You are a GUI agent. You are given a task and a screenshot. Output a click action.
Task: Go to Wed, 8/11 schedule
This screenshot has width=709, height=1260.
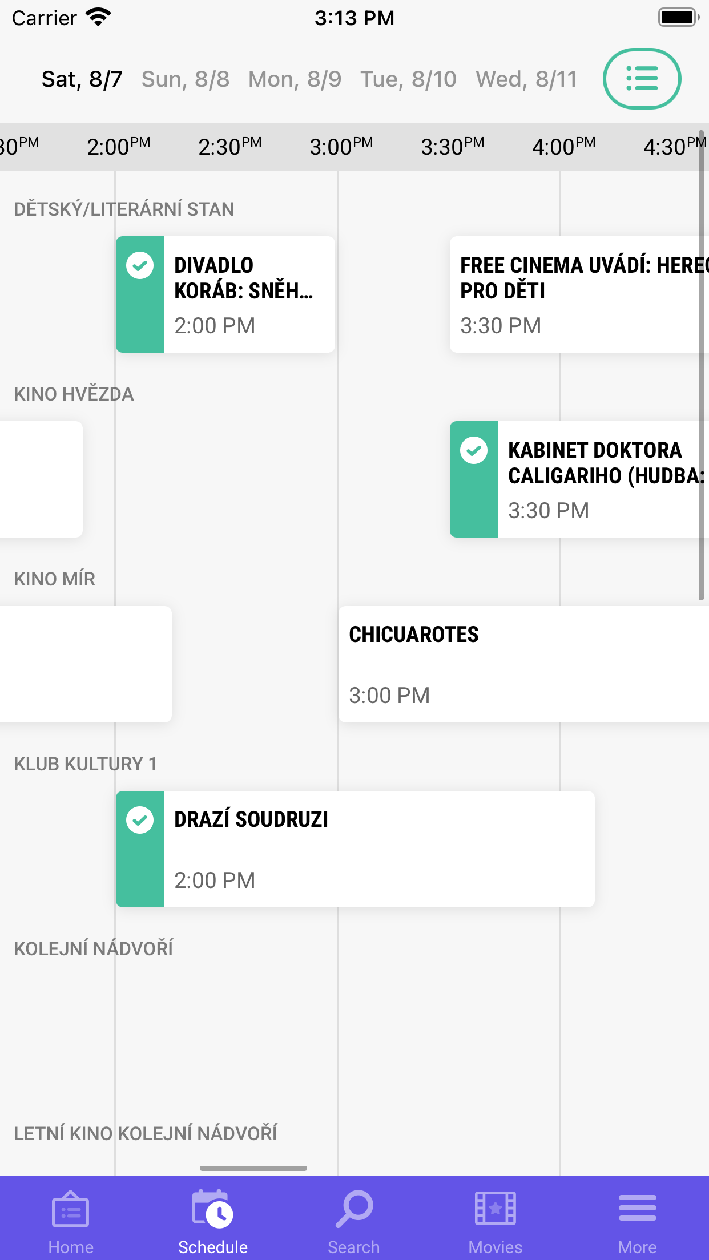click(526, 79)
